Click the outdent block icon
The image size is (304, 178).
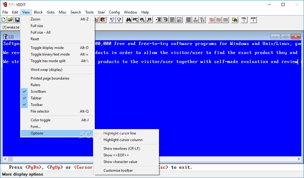[158, 20]
